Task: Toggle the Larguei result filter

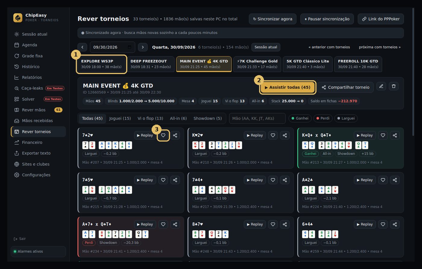Action: [x=345, y=118]
